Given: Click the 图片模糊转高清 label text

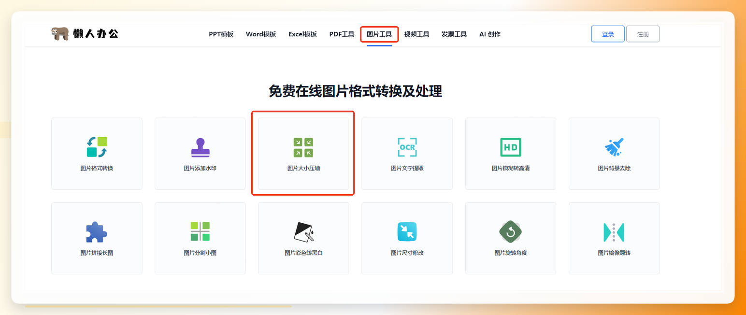Looking at the screenshot, I should click(511, 169).
